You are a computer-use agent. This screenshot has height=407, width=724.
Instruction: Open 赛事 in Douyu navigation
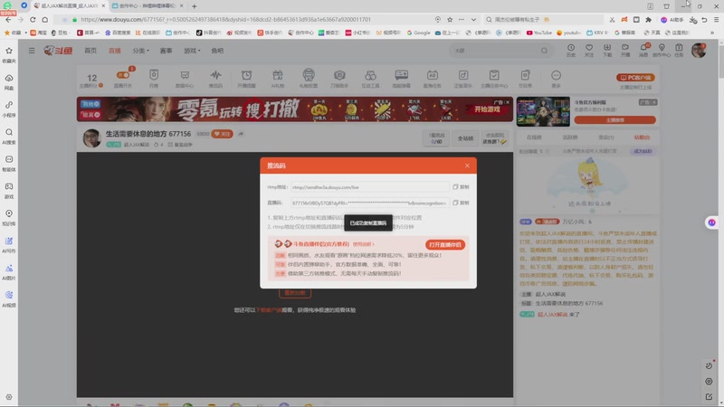point(166,51)
